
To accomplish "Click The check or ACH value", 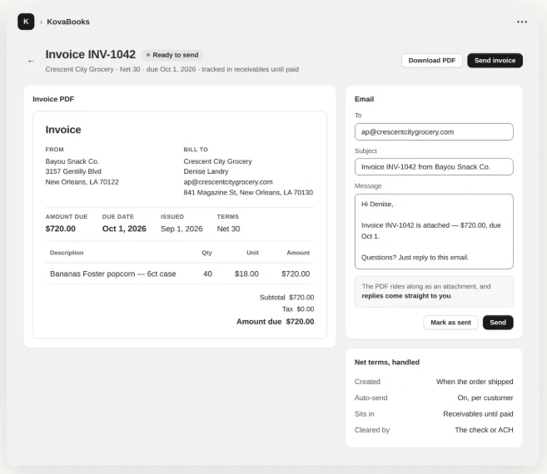I will pyautogui.click(x=485, y=430).
